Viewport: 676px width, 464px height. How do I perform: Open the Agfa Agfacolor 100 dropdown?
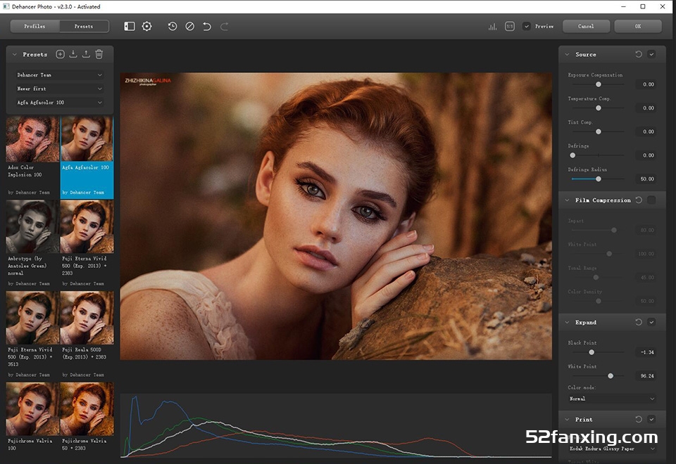(59, 103)
